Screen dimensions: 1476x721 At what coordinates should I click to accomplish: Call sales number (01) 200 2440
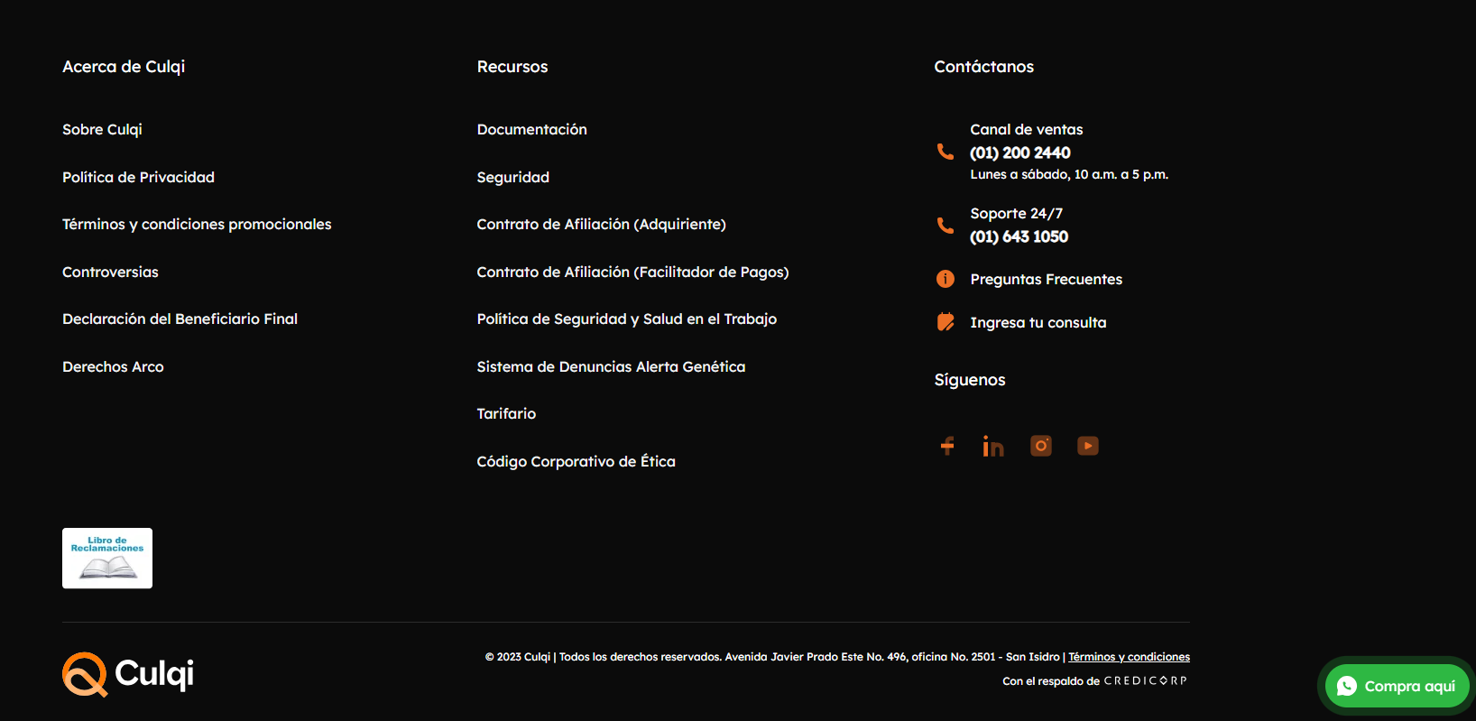point(1019,153)
